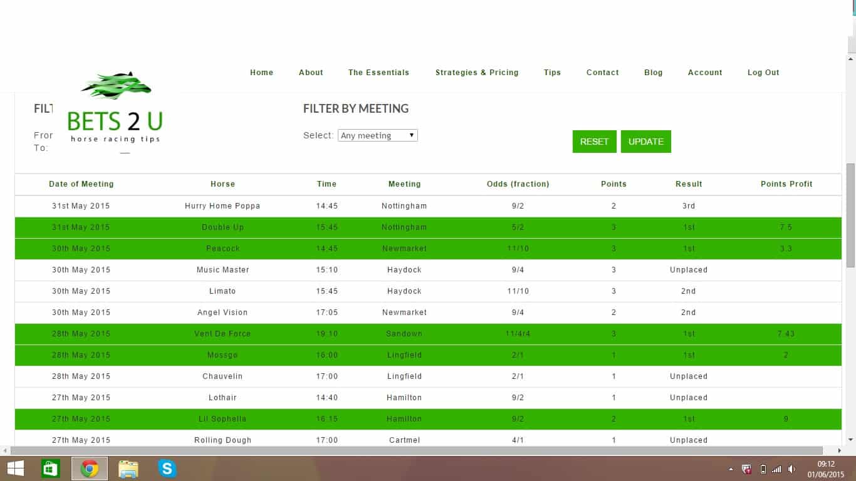Open Skype from the taskbar
856x481 pixels.
(x=167, y=468)
